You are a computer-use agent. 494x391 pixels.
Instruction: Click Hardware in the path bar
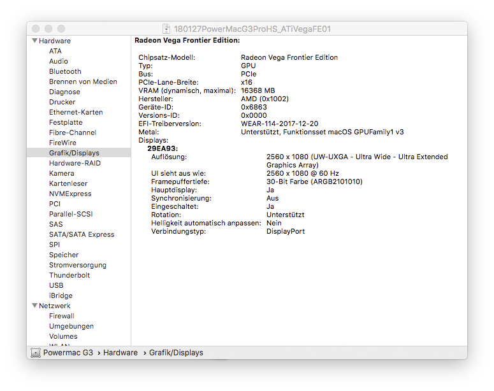click(120, 353)
